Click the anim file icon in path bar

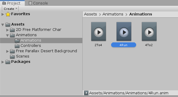coord(86,93)
